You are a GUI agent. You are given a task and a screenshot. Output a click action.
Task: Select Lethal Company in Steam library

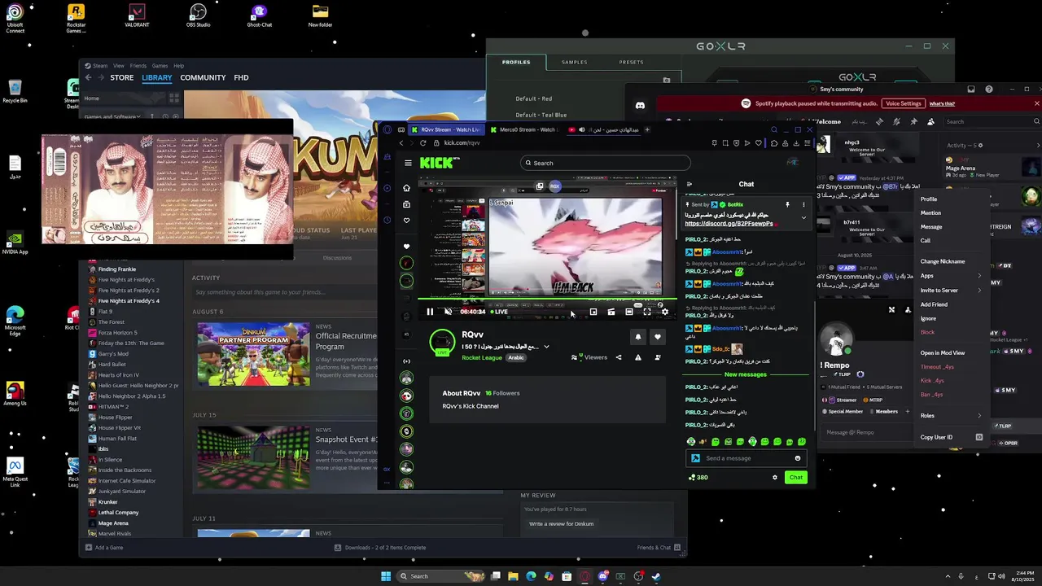118,513
